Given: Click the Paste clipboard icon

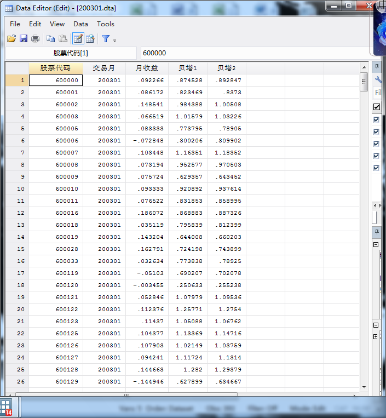Looking at the screenshot, I should coord(63,39).
